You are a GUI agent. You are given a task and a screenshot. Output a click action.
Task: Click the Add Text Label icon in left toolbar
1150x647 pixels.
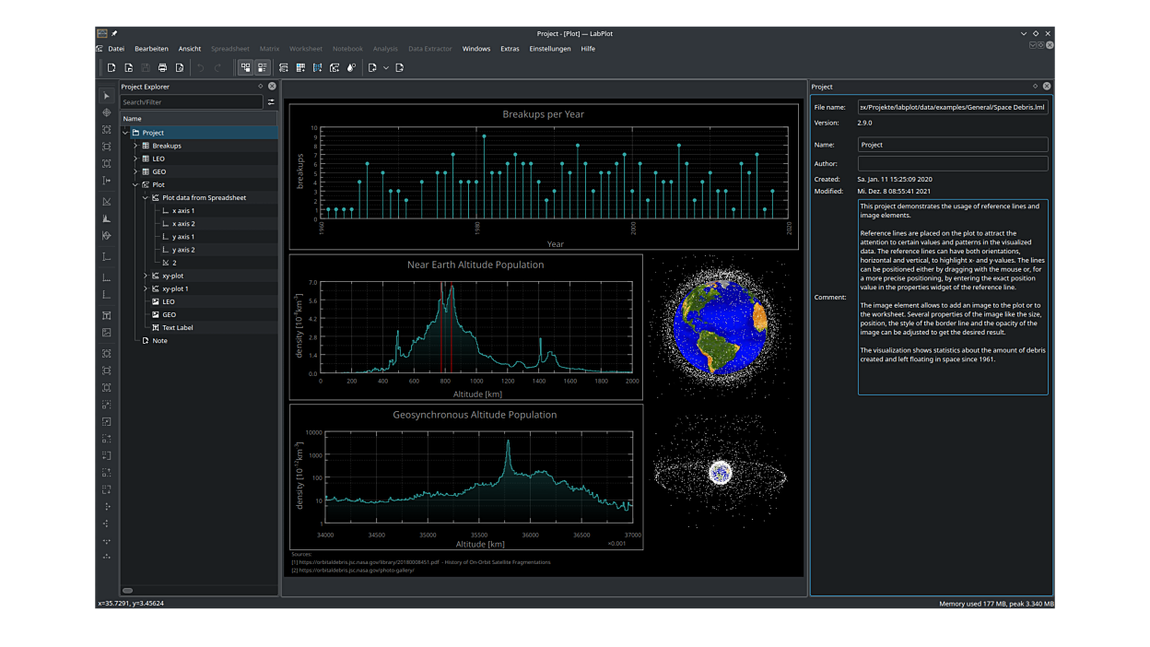[107, 315]
